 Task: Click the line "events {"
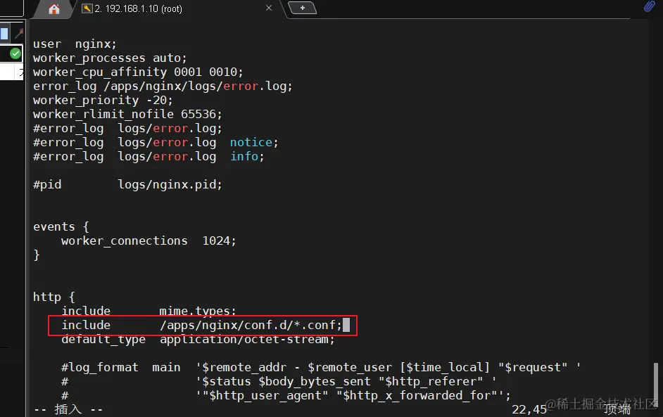pyautogui.click(x=61, y=227)
